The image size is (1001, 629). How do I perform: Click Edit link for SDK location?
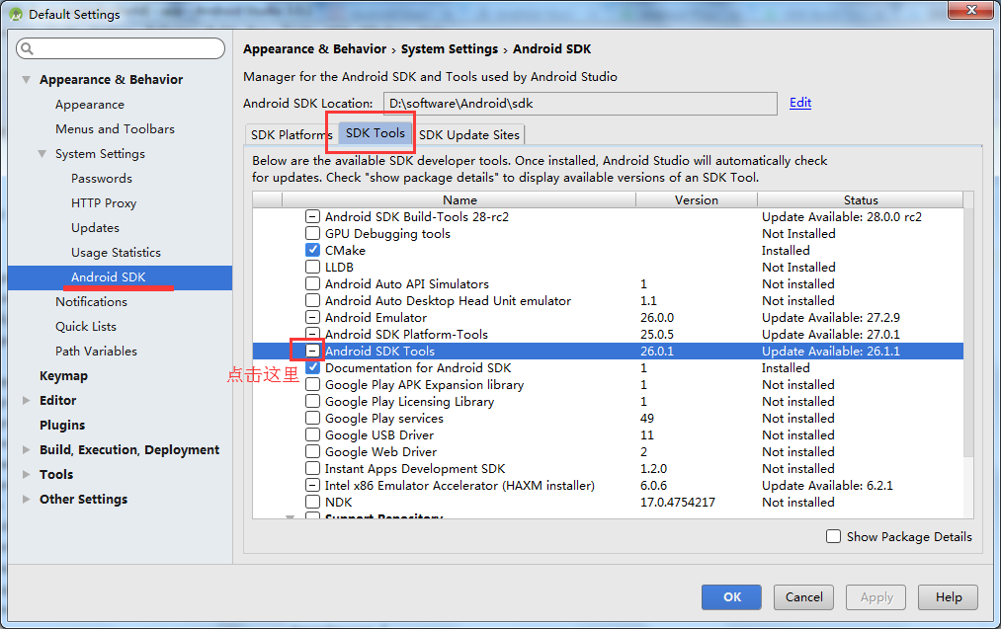coord(800,103)
